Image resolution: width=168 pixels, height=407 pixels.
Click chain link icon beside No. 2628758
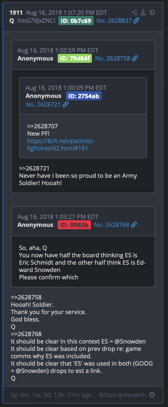[x=135, y=58]
